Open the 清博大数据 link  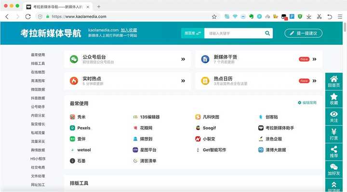pos(272,150)
